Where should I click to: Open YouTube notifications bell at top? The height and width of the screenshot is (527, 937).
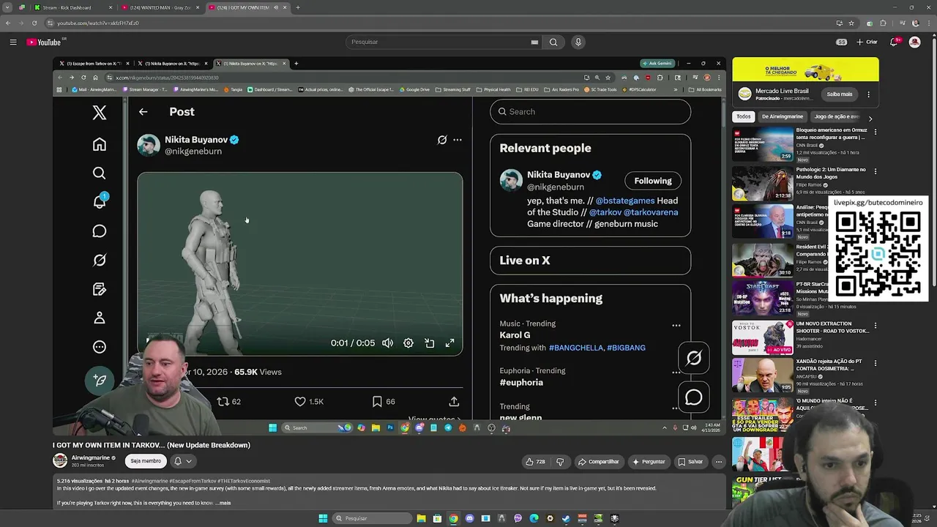click(x=894, y=42)
